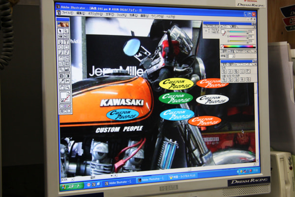
Task: Open the ウィンドウ menu
Action: pyautogui.click(x=157, y=16)
